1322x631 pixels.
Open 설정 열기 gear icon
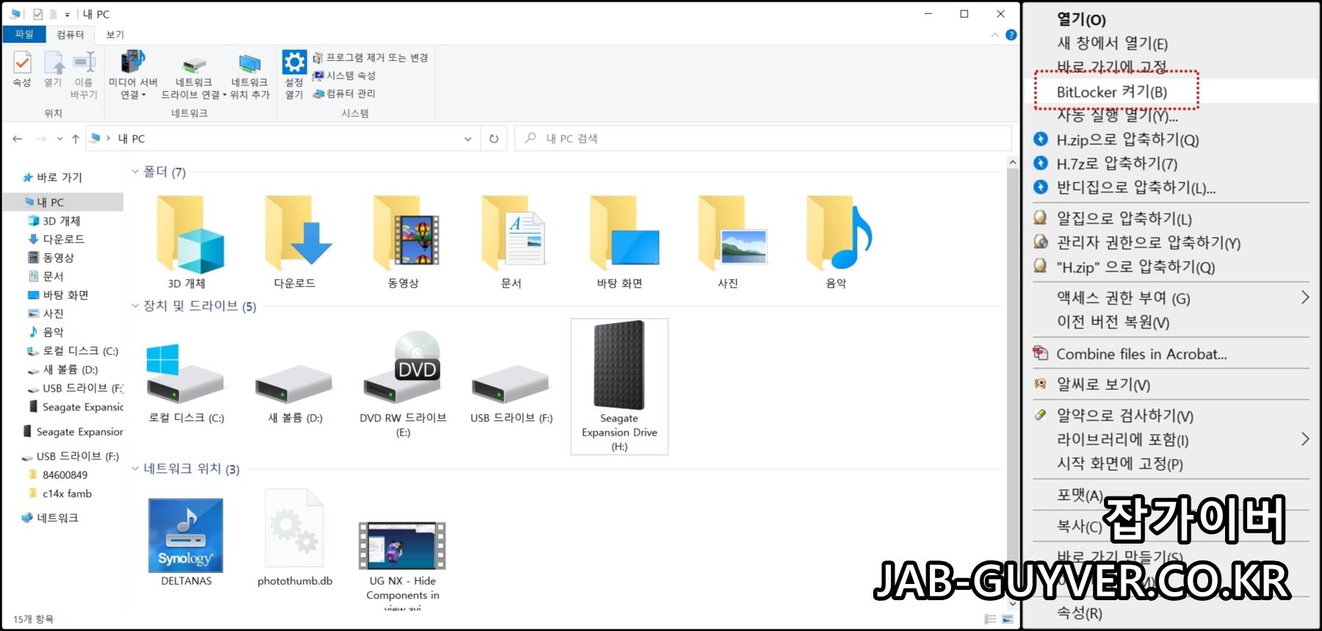tap(294, 75)
